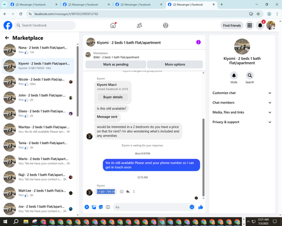Choose a sticker in the composer
This screenshot has width=282, height=226.
click(101, 207)
